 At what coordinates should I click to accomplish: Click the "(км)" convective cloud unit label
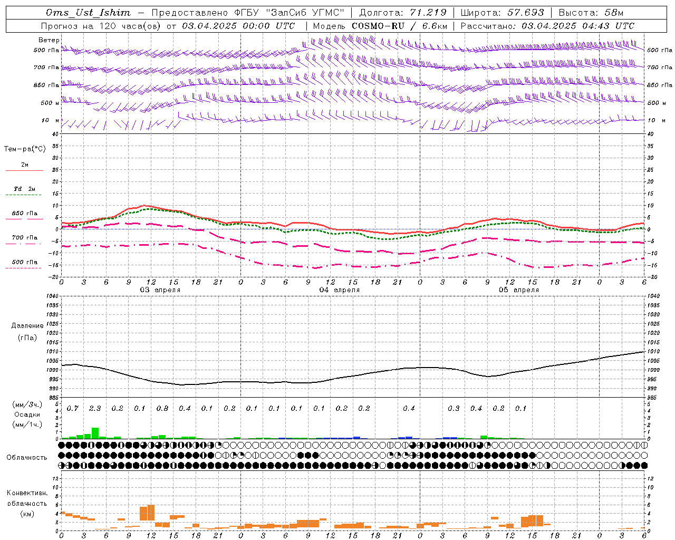pos(27,513)
